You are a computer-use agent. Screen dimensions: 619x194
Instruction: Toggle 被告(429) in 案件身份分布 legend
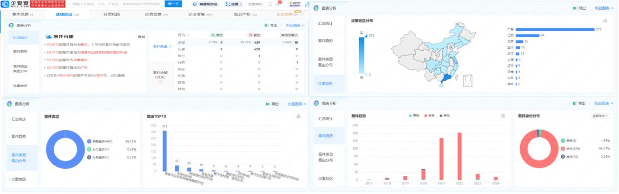click(x=570, y=149)
